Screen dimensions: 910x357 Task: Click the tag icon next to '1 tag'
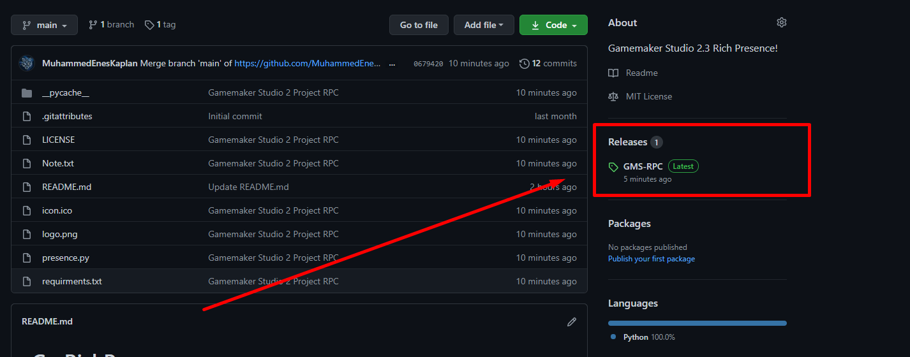click(x=149, y=25)
